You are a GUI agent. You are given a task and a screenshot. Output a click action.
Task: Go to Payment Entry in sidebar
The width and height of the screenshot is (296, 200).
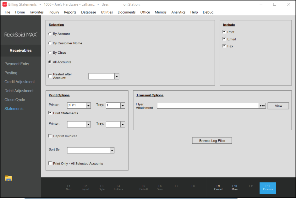(17, 64)
